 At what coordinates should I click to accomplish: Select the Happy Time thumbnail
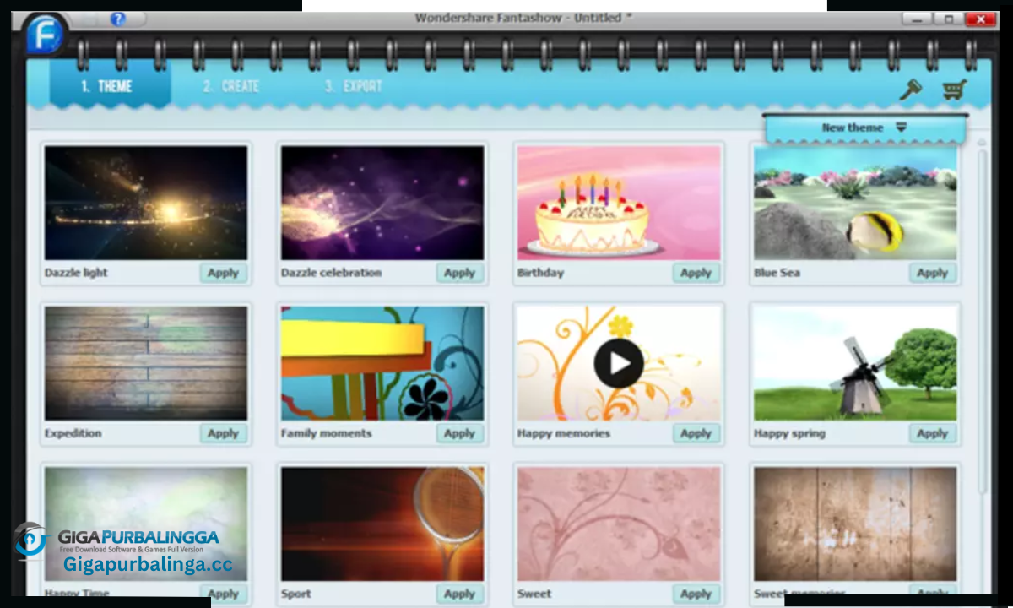point(146,524)
